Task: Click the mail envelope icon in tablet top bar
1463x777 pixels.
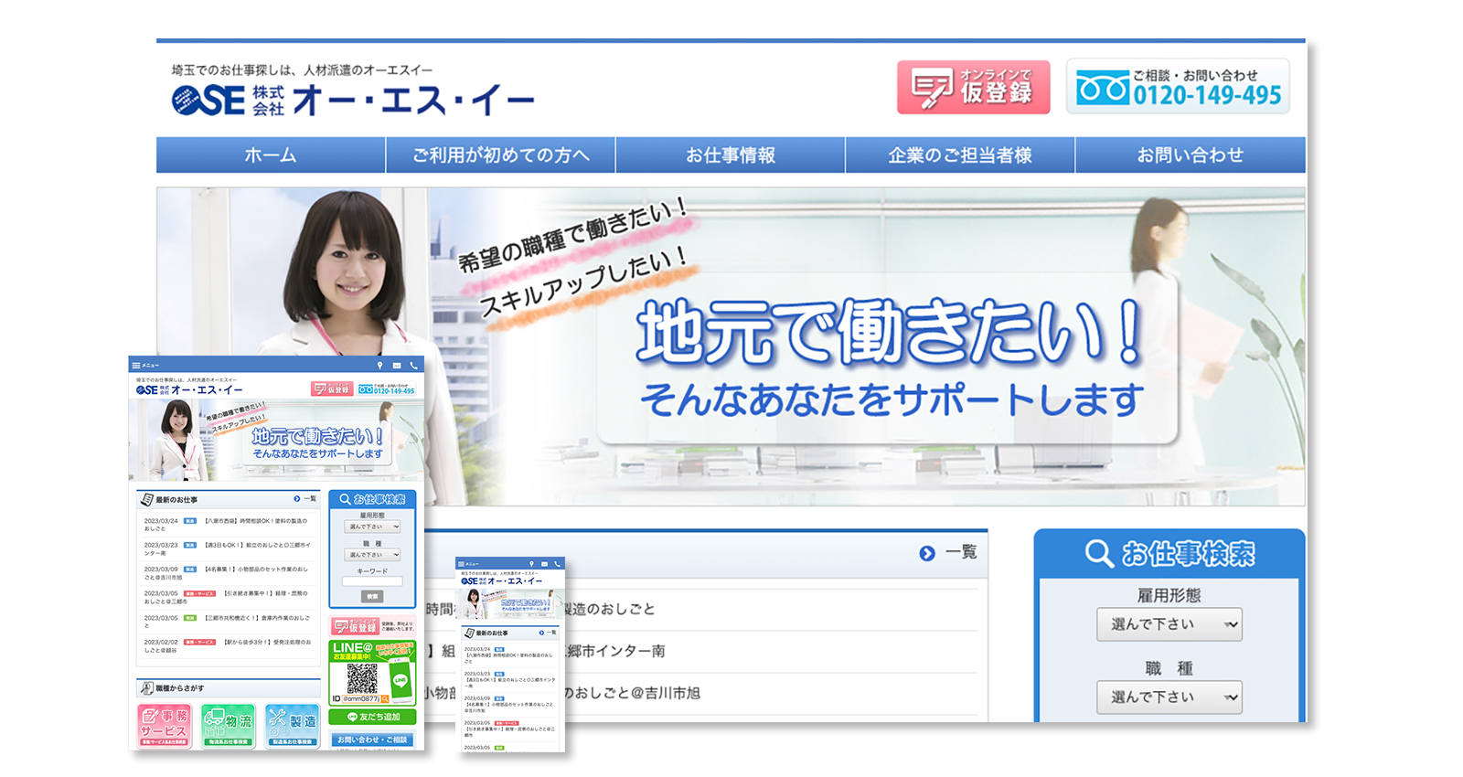Action: tap(397, 365)
